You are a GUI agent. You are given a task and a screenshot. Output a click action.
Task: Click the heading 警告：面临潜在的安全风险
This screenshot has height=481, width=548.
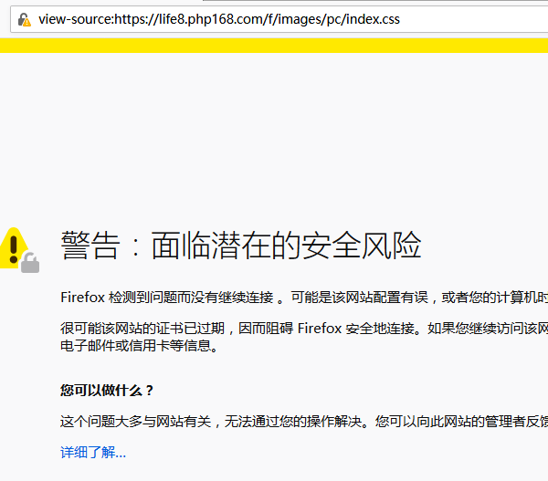(x=241, y=246)
